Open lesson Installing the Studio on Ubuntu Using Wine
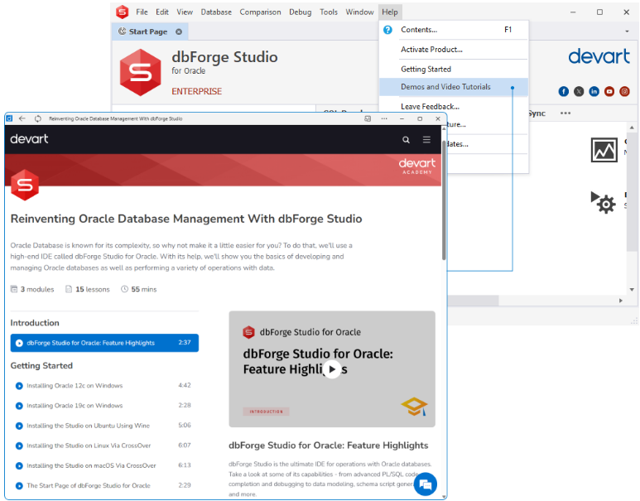Screen dimensions: 640x501 click(x=104, y=426)
